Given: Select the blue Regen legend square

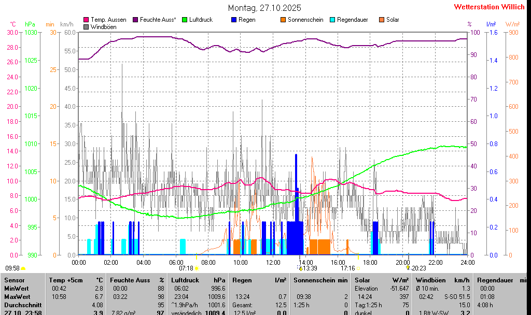Looking at the screenshot, I should [234, 20].
